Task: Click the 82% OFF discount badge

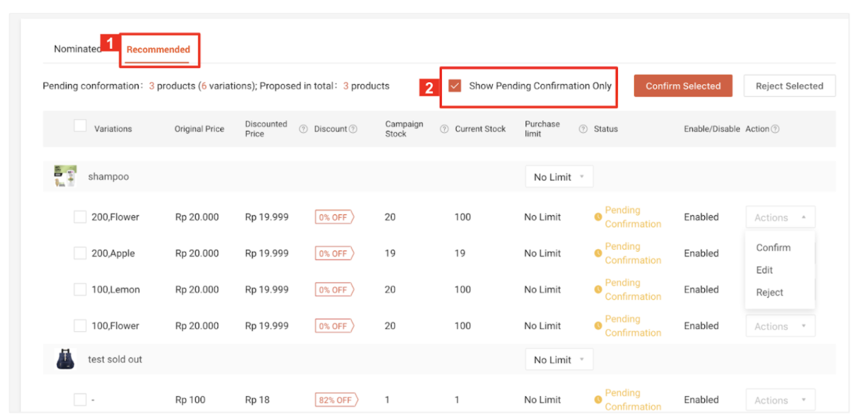Action: (336, 400)
